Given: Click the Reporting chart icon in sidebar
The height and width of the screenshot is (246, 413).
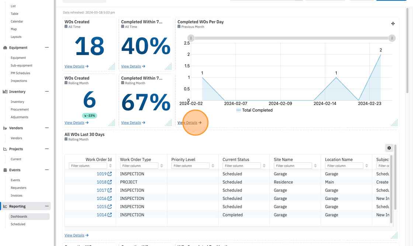Looking at the screenshot, I should (x=5, y=206).
